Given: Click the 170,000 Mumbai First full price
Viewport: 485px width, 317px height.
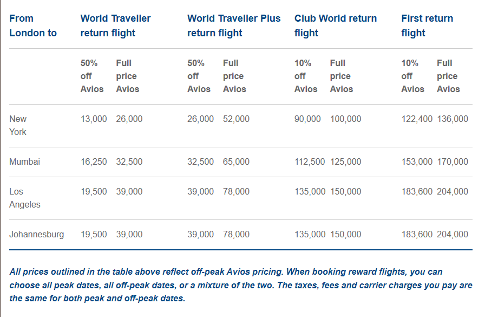Looking at the screenshot, I should (x=453, y=161).
